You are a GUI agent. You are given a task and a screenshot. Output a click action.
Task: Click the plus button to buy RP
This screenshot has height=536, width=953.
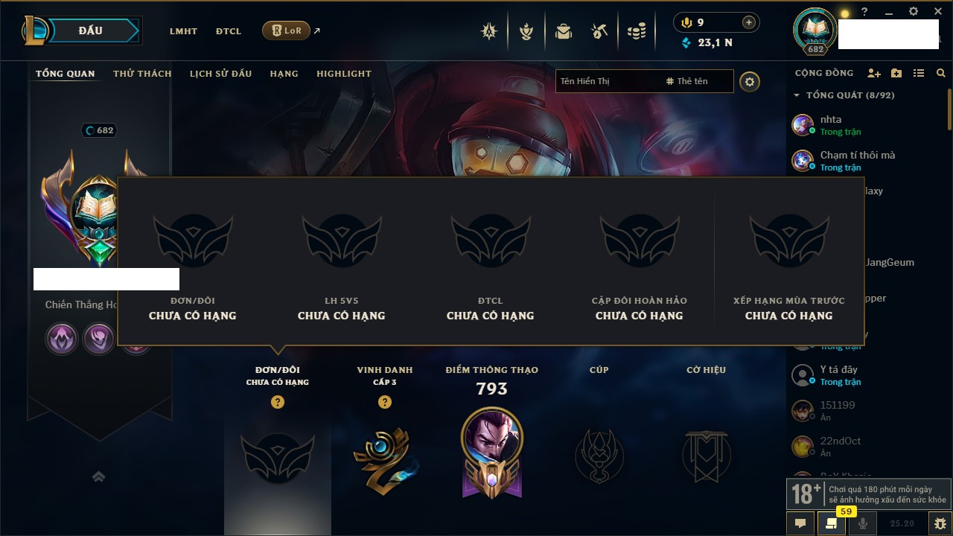(748, 22)
